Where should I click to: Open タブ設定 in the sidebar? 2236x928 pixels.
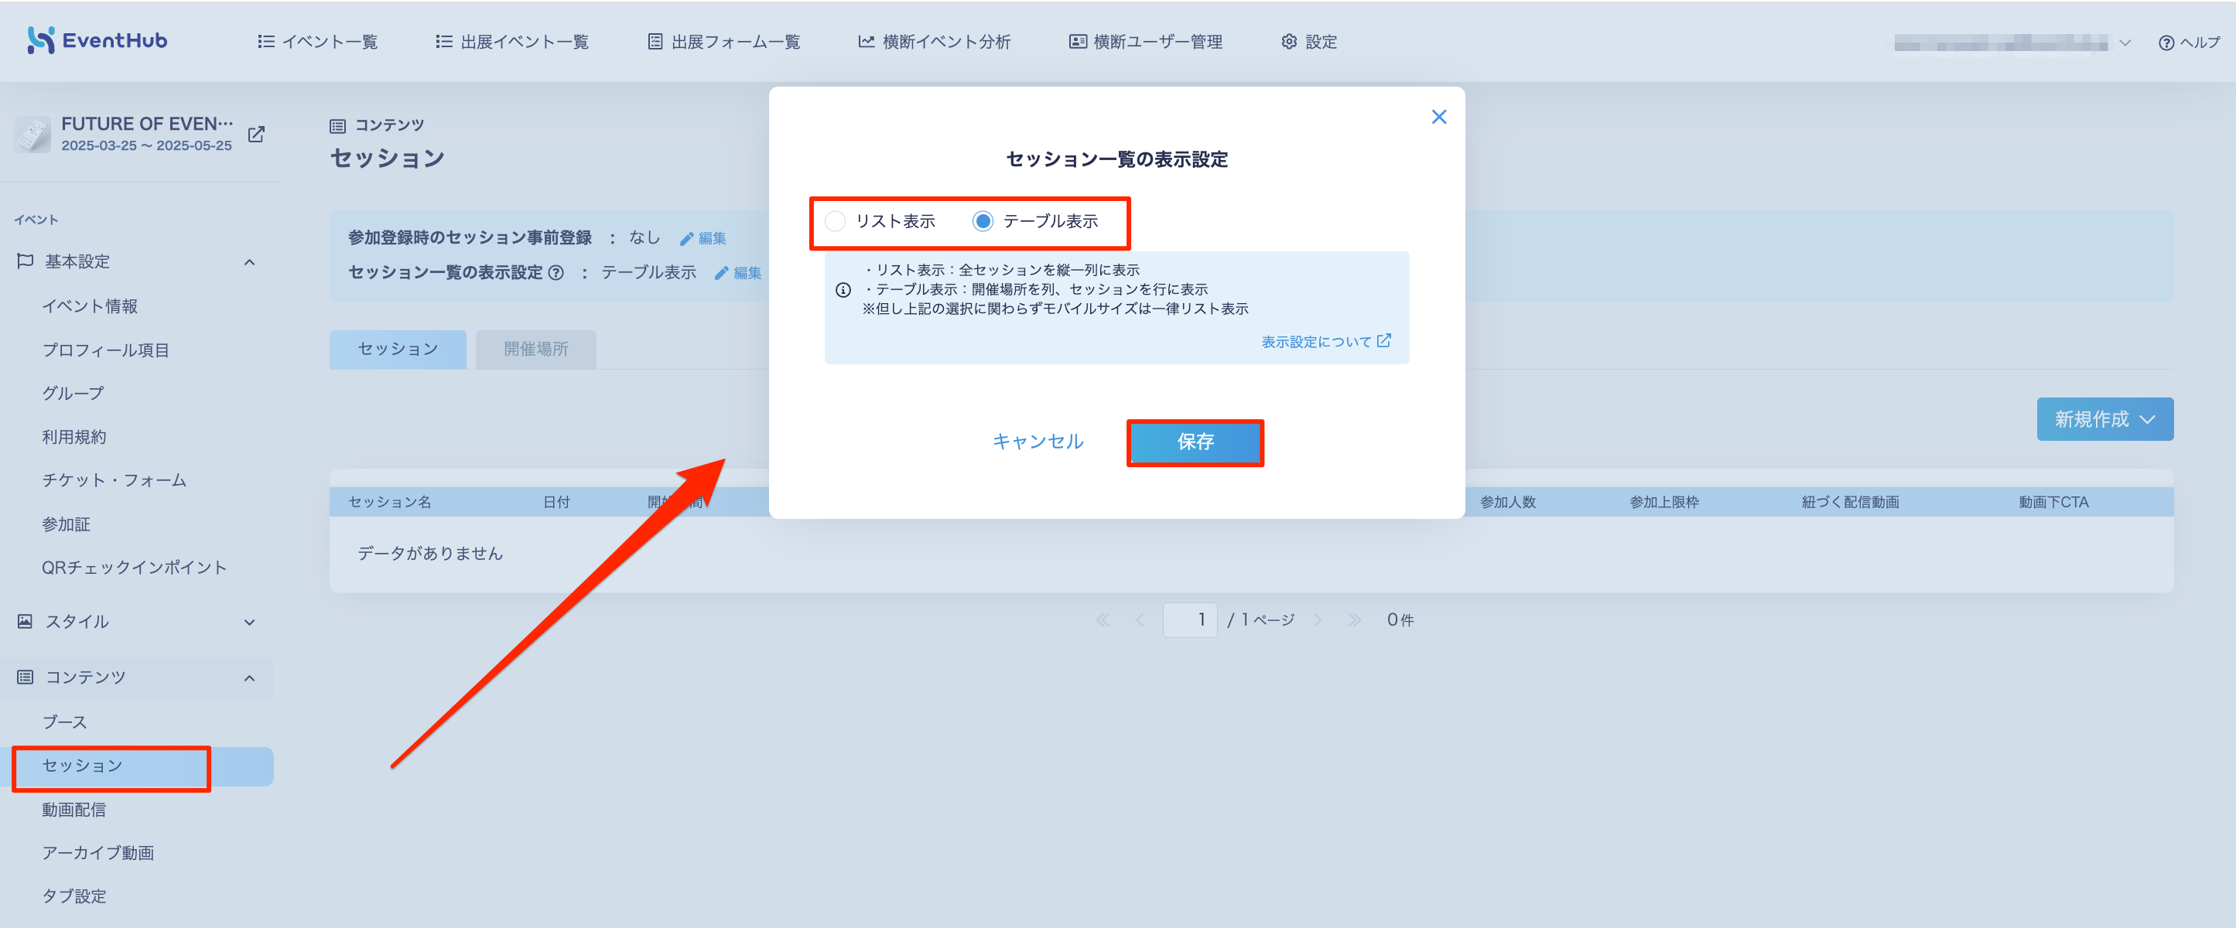click(74, 896)
